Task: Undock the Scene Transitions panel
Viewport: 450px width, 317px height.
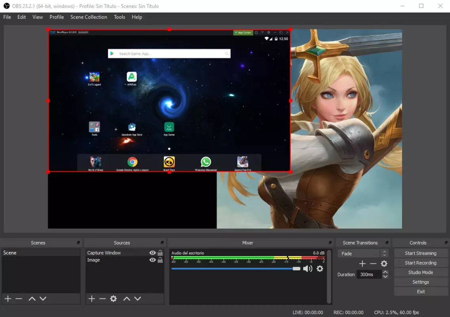Action: click(x=387, y=243)
